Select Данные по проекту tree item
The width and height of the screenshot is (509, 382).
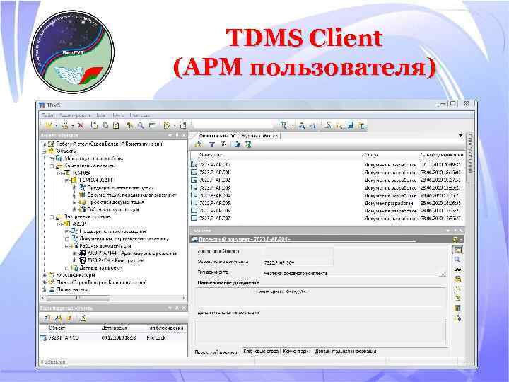(x=102, y=267)
